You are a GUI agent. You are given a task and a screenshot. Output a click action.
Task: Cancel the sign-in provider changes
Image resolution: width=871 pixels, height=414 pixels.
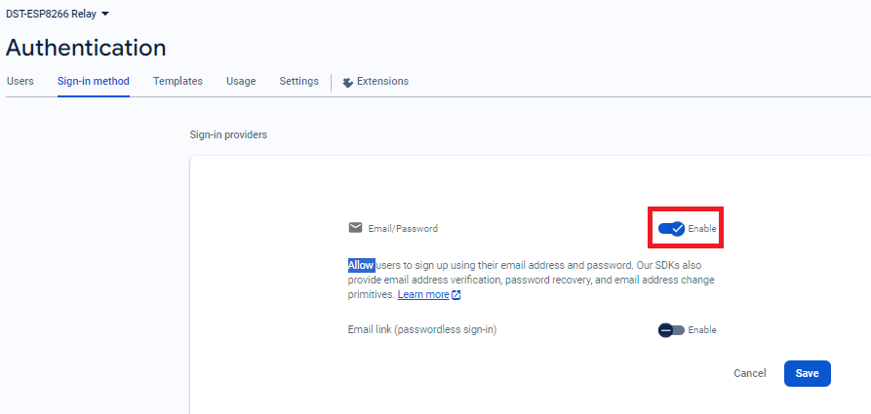(x=749, y=373)
